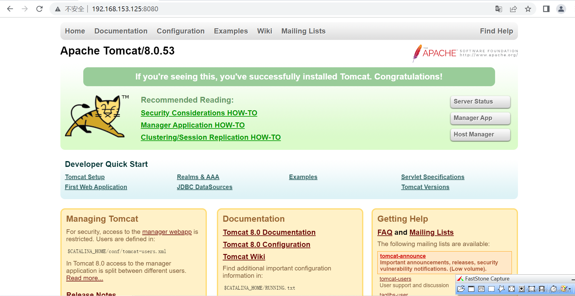
Task: Click the Manager App button
Action: click(480, 118)
